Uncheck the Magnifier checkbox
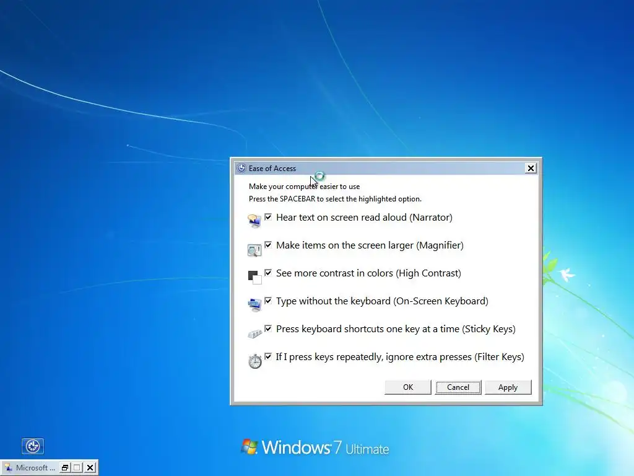The height and width of the screenshot is (476, 634). click(268, 245)
